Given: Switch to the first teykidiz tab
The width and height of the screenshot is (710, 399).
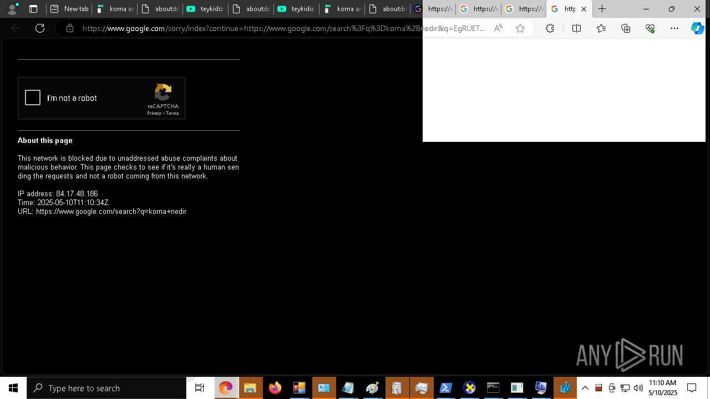Looking at the screenshot, I should [x=205, y=9].
